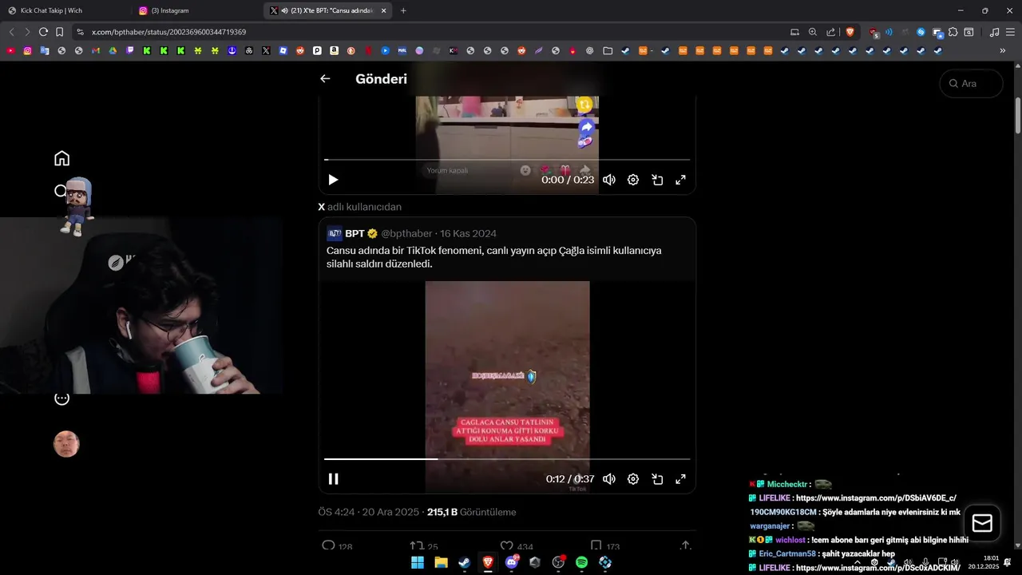This screenshot has height=575, width=1022.
Task: Open Brave Shields lion icon
Action: pos(850,32)
